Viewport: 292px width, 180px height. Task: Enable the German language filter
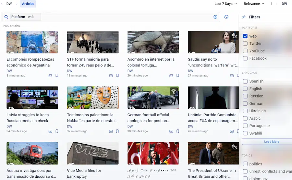(245, 103)
